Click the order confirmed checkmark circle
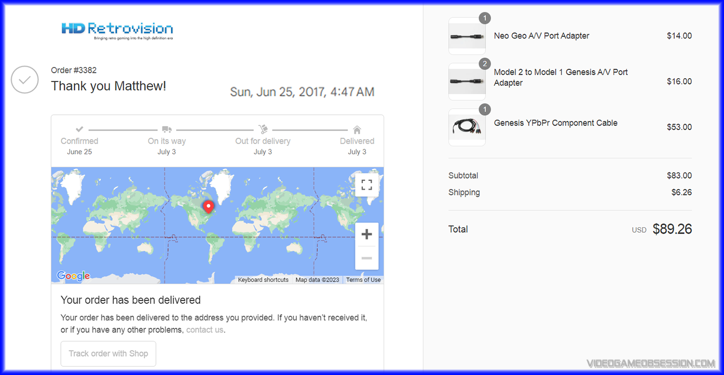This screenshot has height=375, width=724. (25, 80)
